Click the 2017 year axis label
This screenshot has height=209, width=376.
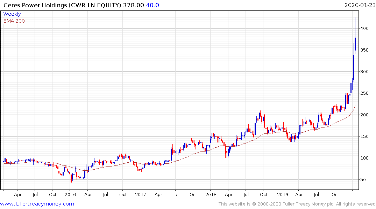pyautogui.click(x=141, y=195)
